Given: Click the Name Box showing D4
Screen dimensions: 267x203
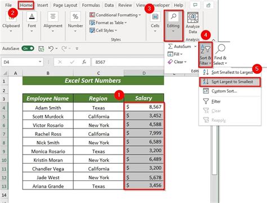Looking at the screenshot, I should click(20, 62).
